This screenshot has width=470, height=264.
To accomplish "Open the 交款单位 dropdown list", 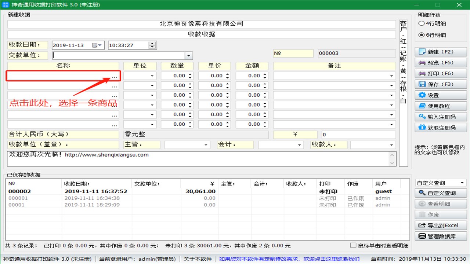I will 189,55.
